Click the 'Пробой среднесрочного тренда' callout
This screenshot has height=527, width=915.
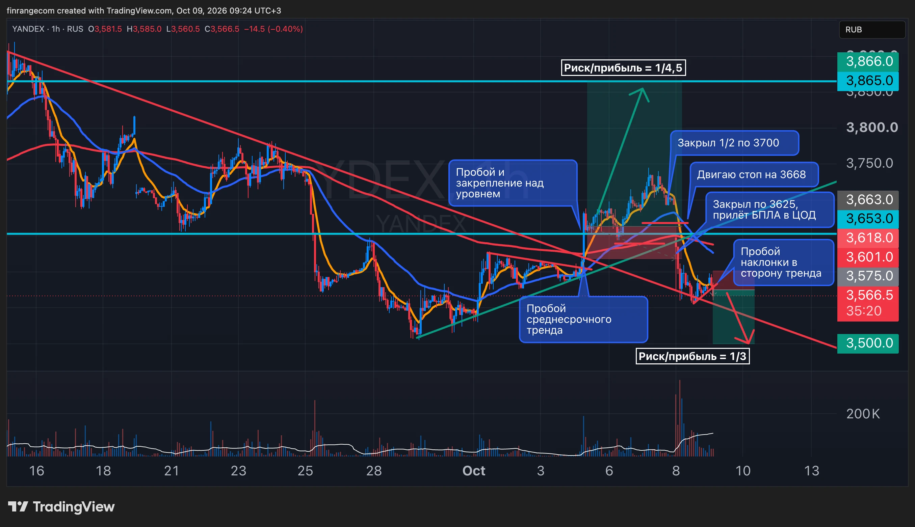coord(583,319)
